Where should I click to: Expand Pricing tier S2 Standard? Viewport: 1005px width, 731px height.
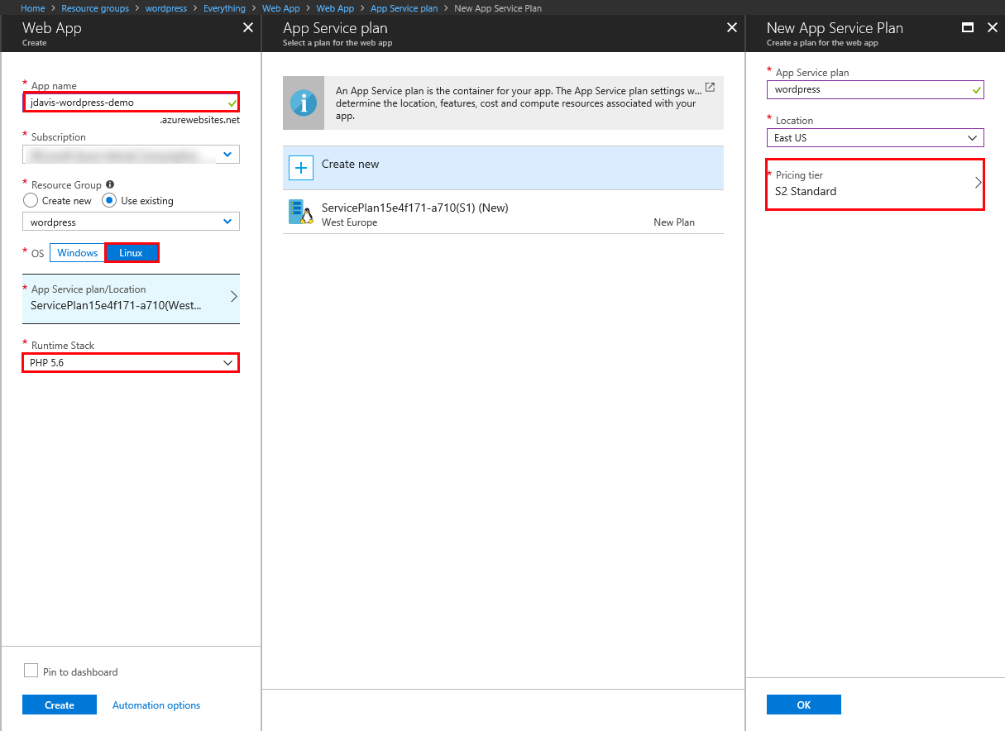(875, 184)
